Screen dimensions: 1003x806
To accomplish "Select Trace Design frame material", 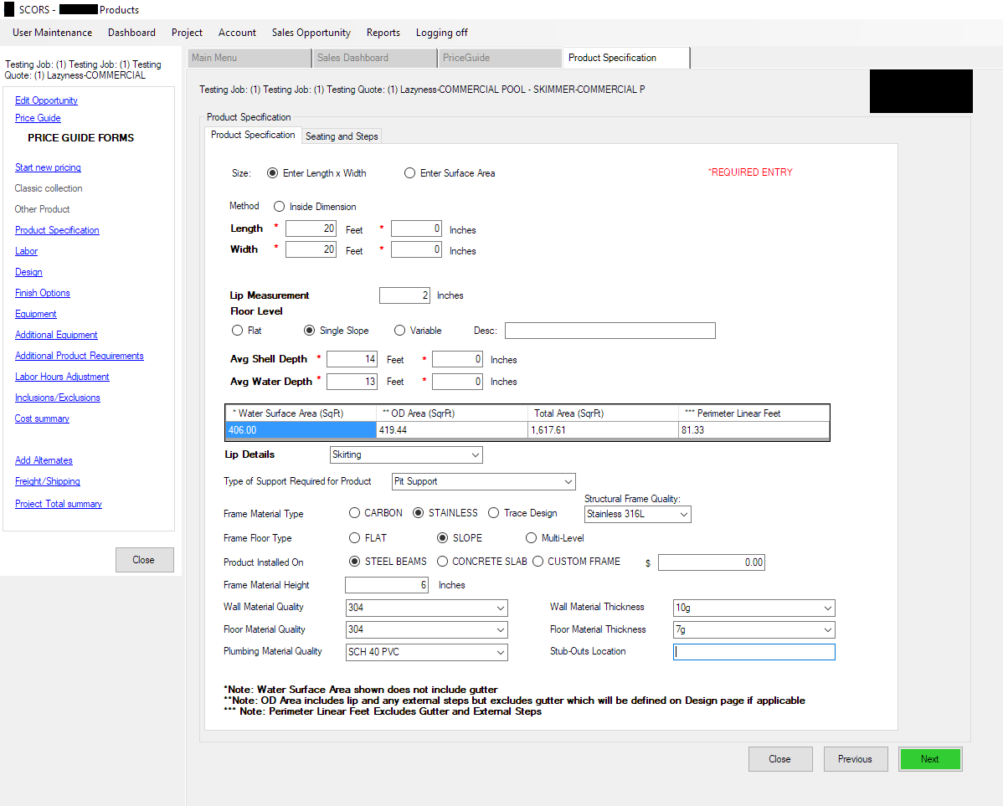I will coord(493,513).
